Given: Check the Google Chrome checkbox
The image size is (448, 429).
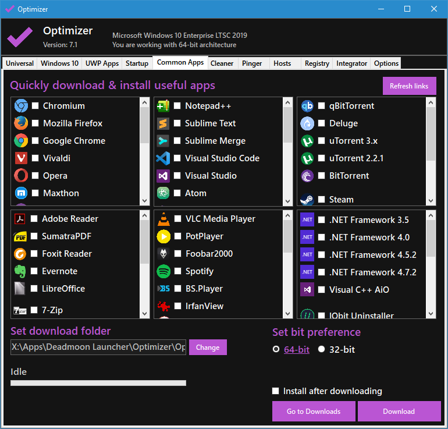Looking at the screenshot, I should [x=35, y=141].
